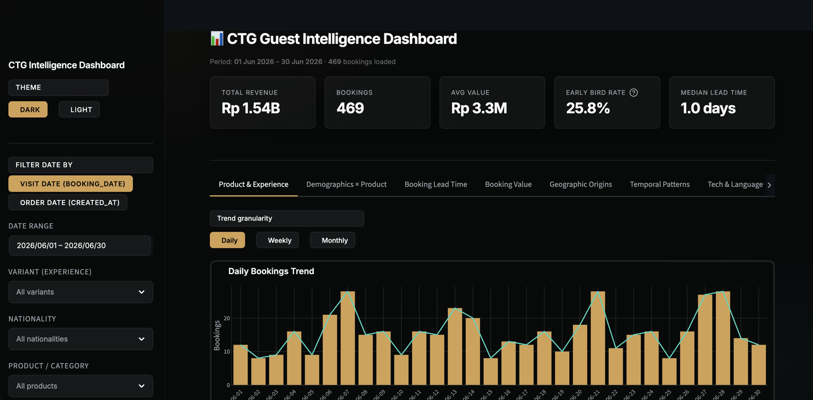Viewport: 813px width, 400px height.
Task: Click the 06-07 bar in bookings chart
Action: pyautogui.click(x=348, y=338)
